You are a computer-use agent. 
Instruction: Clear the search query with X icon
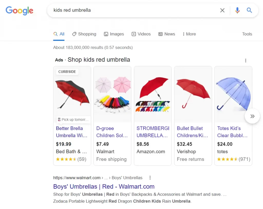(222, 10)
